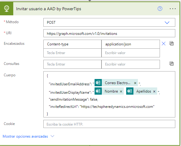Click the action title Invitar usuario a AAD

pos(48,9)
